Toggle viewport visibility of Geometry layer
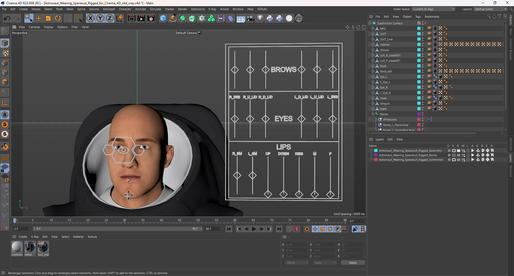This screenshot has height=276, width=514. (x=454, y=151)
